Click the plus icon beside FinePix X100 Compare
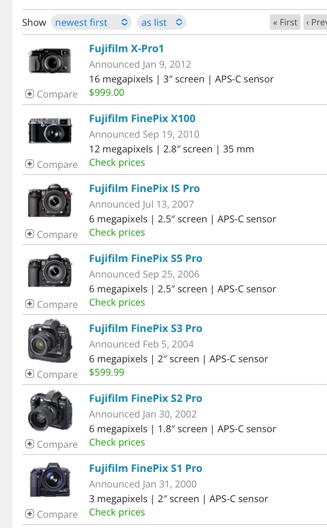The height and width of the screenshot is (528, 327). pos(30,164)
